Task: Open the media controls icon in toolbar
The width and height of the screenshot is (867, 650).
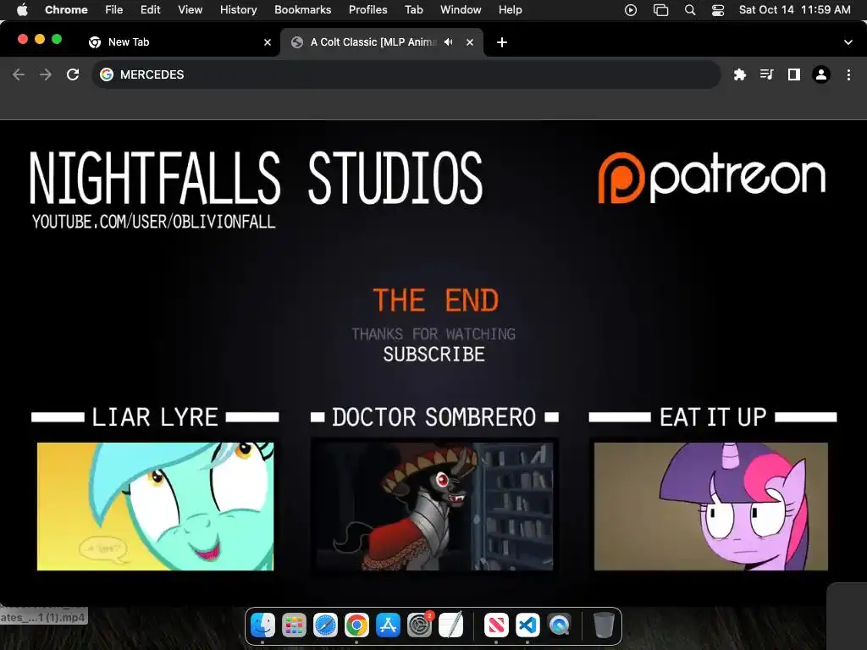Action: [x=766, y=74]
